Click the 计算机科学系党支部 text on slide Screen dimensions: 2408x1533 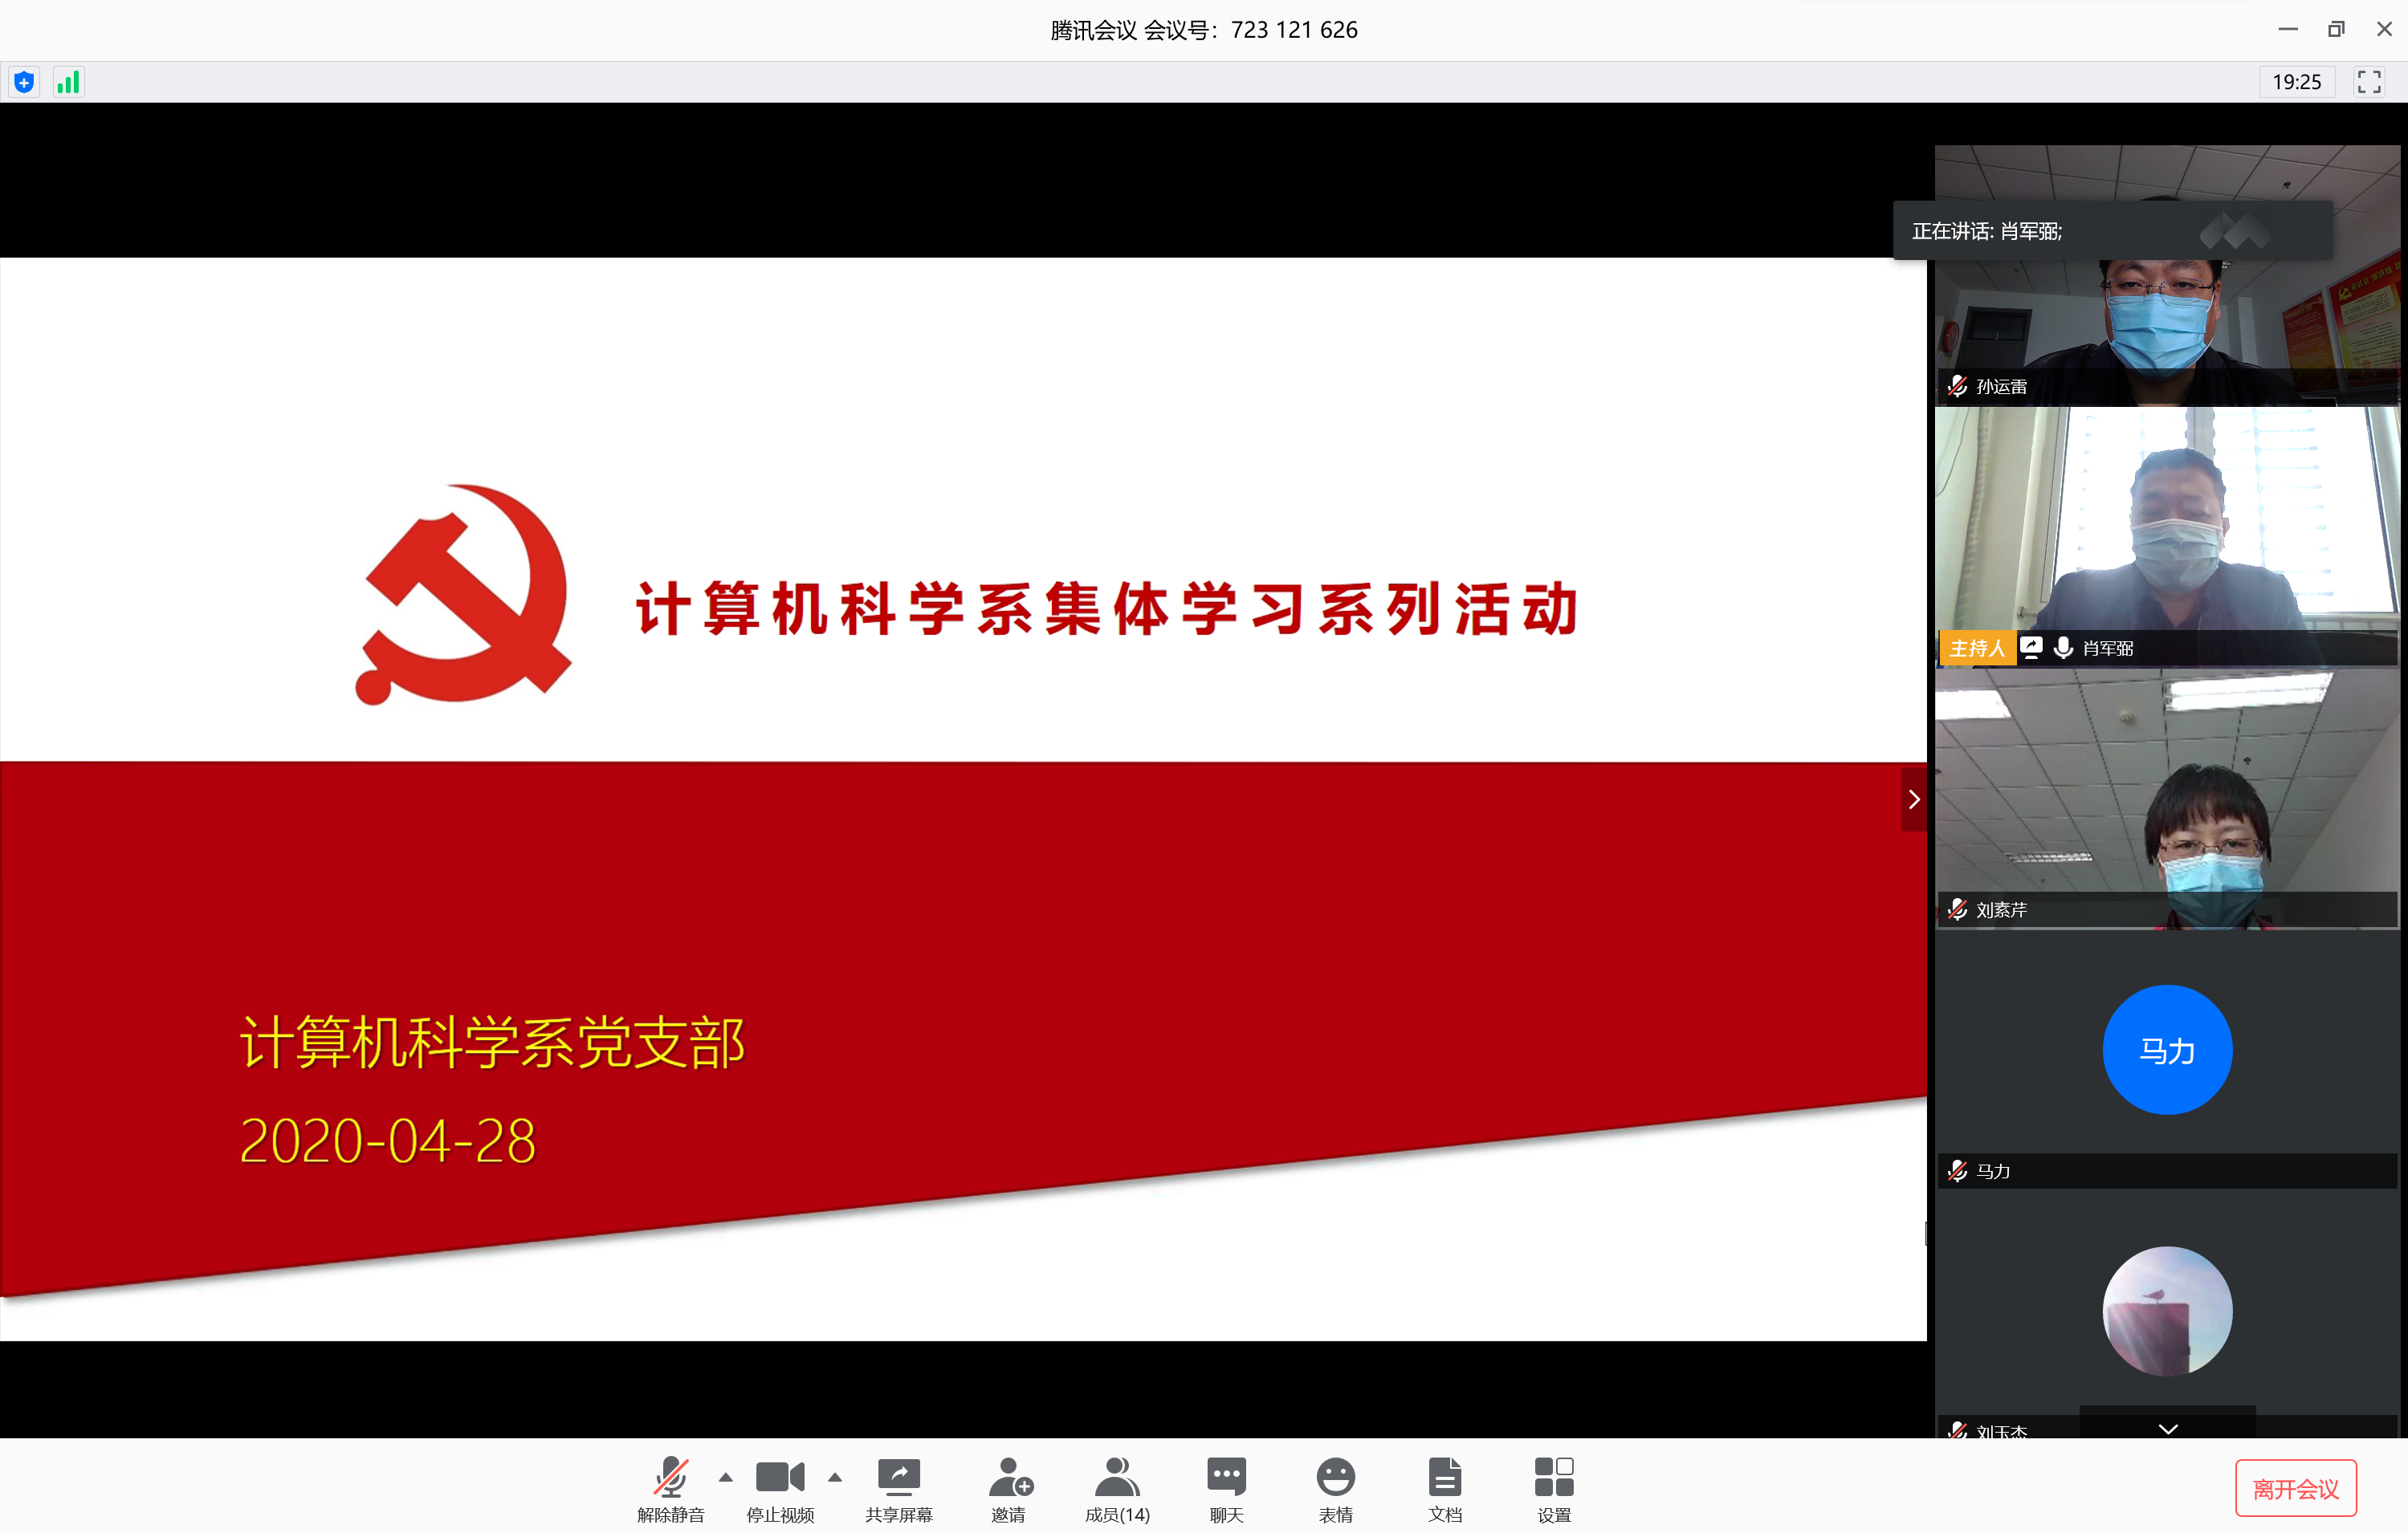tap(493, 1043)
